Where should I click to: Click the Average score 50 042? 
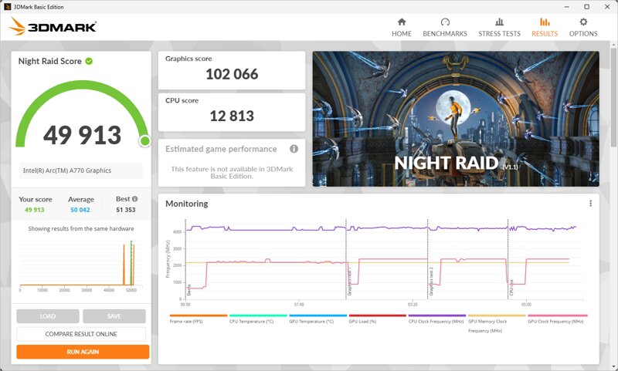click(80, 210)
